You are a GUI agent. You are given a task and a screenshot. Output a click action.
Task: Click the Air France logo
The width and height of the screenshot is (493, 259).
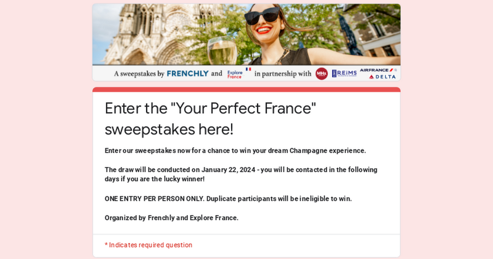click(x=378, y=70)
